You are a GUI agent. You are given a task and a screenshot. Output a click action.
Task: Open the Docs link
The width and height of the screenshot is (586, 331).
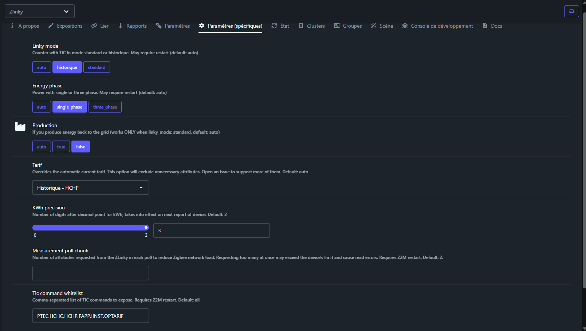492,26
